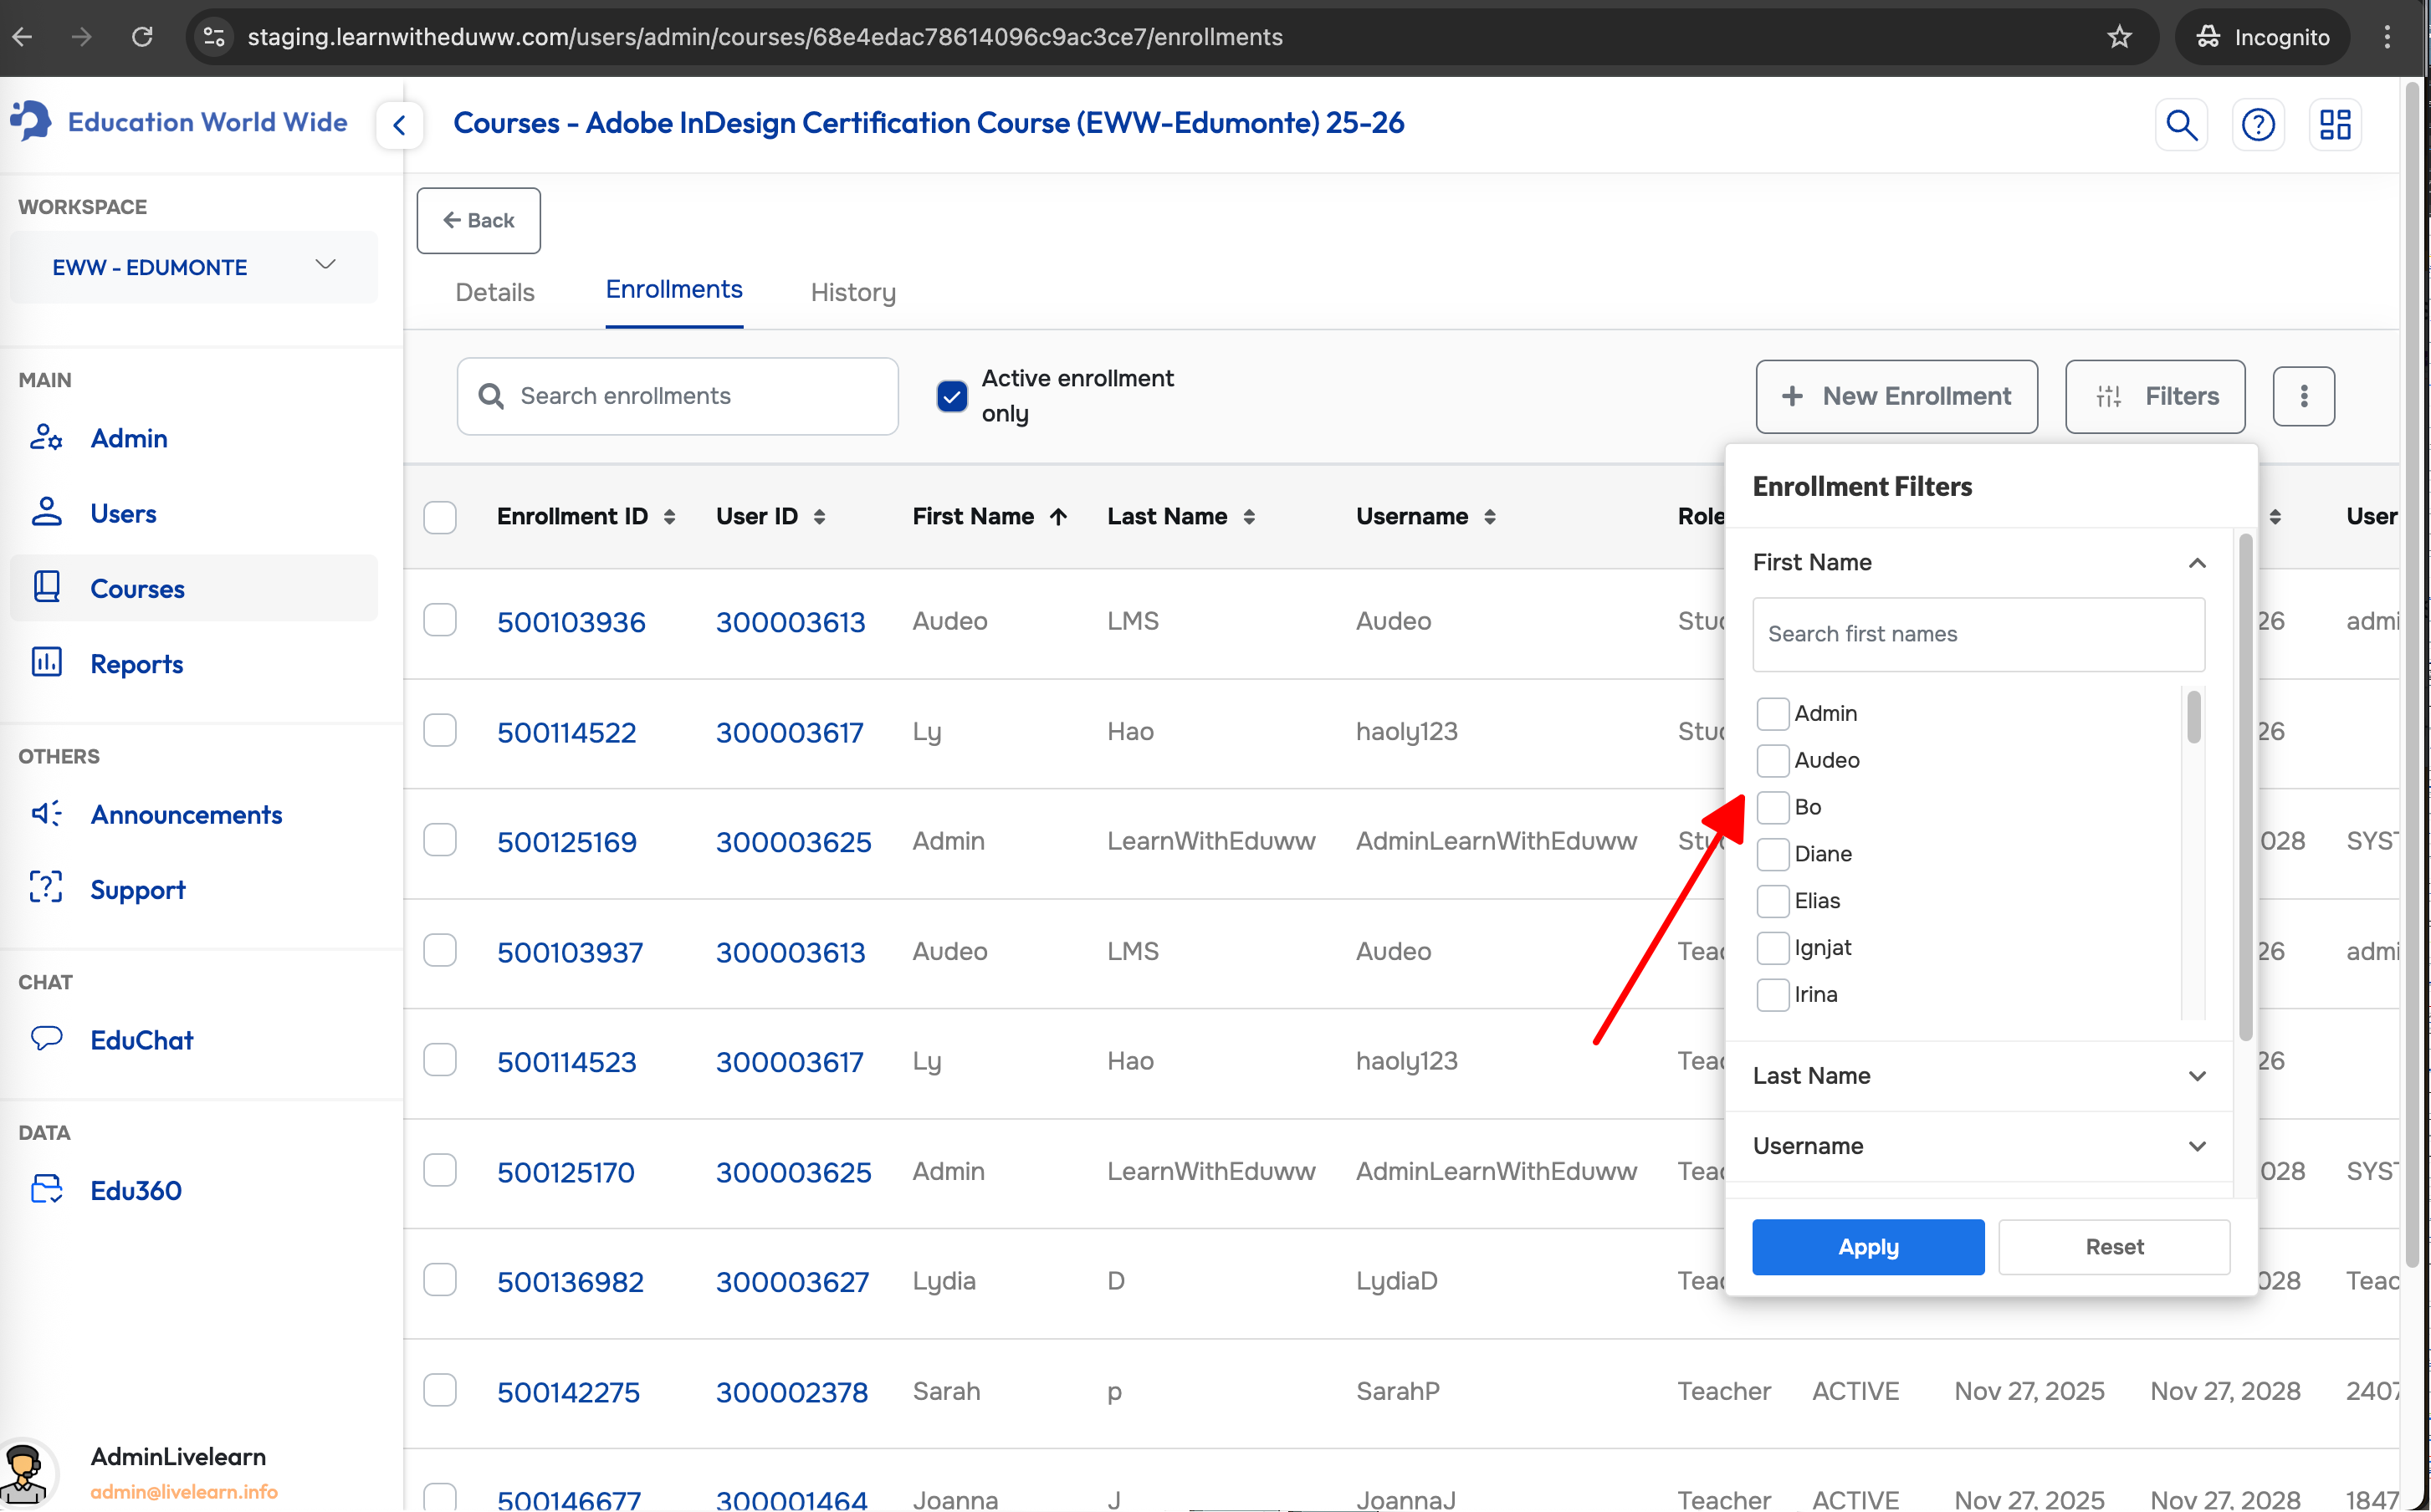This screenshot has width=2431, height=1512.
Task: Open the help question mark icon
Action: tap(2257, 125)
